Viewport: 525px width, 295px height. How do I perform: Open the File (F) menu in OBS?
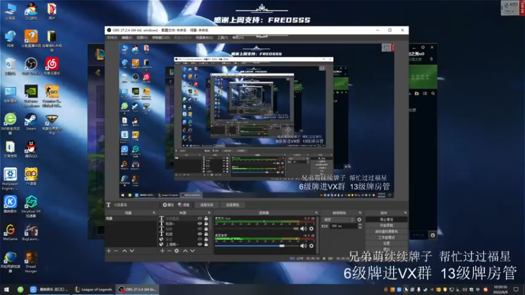[112, 37]
